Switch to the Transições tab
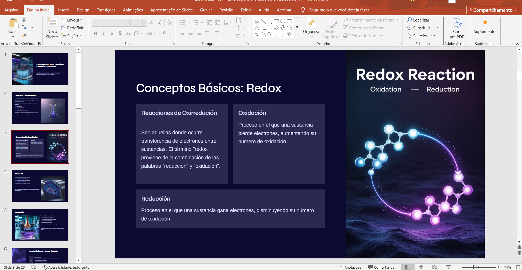 (x=106, y=10)
